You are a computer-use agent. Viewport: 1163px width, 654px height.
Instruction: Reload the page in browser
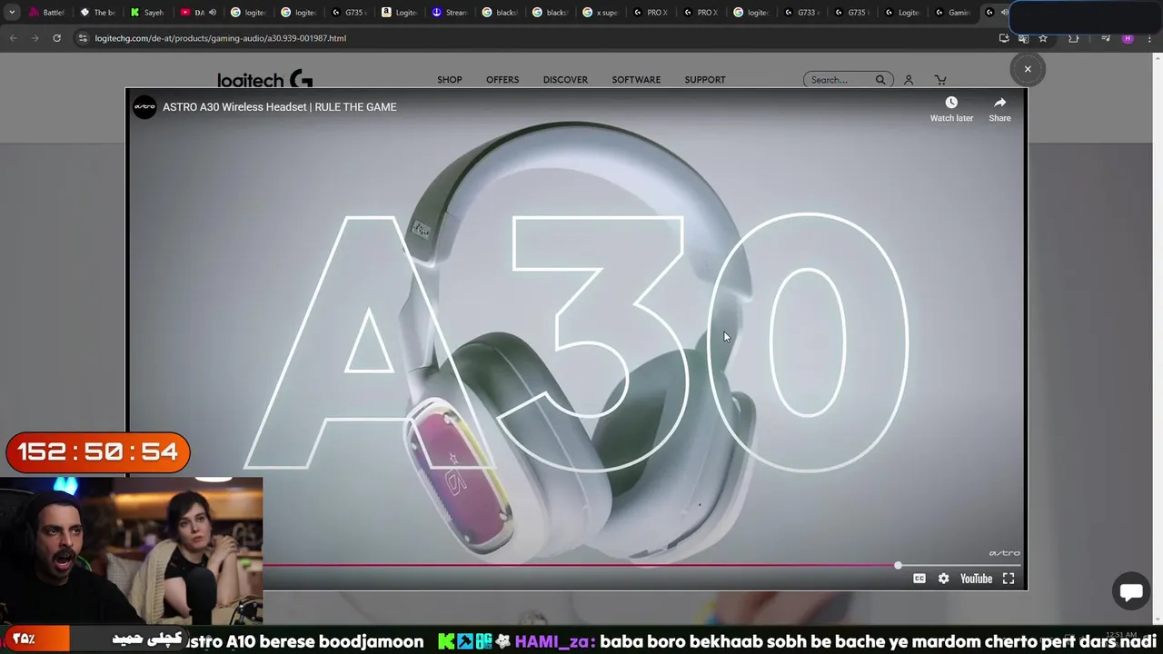click(x=56, y=38)
